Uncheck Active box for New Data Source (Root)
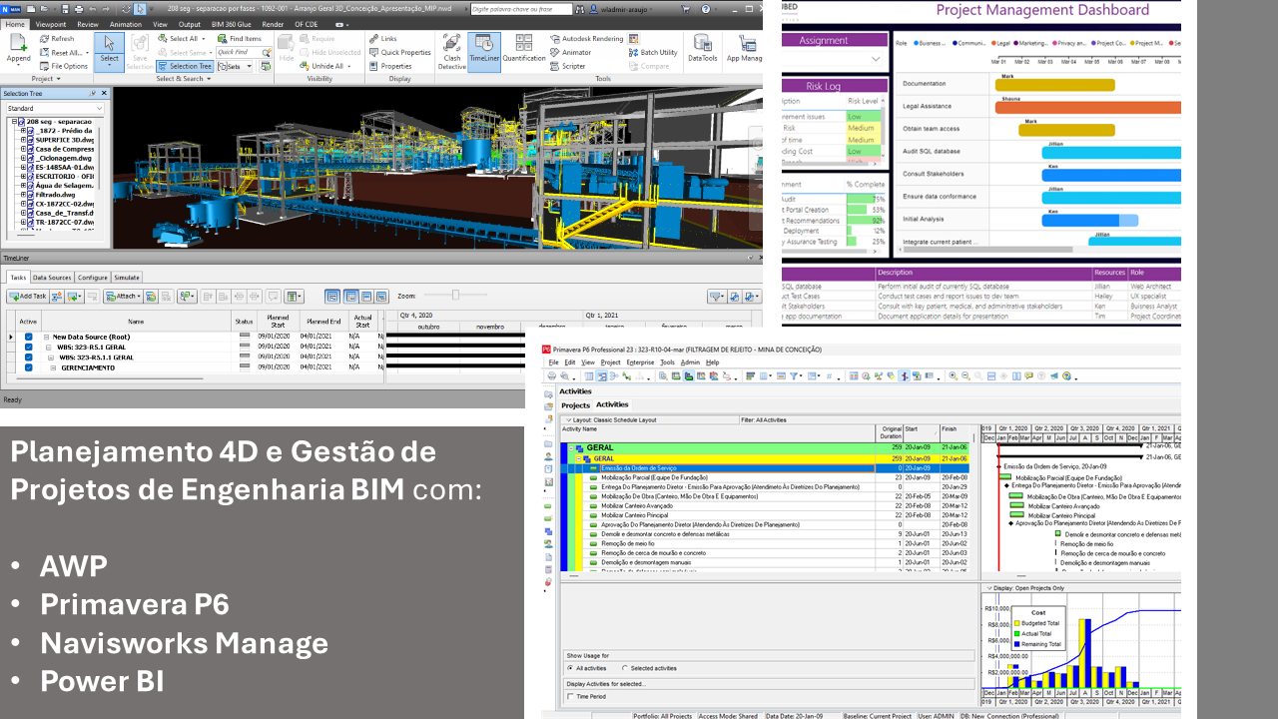The width and height of the screenshot is (1278, 719). 29,337
